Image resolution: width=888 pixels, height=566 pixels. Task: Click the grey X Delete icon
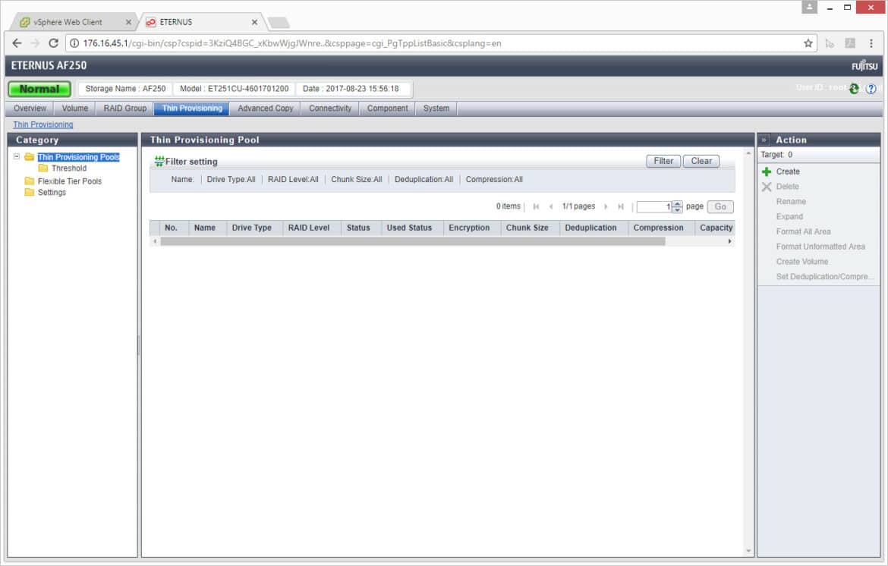767,187
